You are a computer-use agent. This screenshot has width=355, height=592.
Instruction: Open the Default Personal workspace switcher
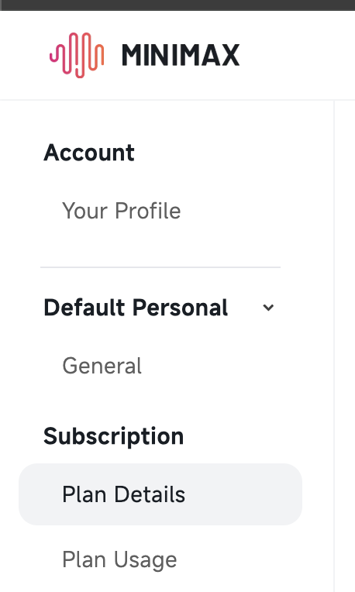pyautogui.click(x=160, y=308)
